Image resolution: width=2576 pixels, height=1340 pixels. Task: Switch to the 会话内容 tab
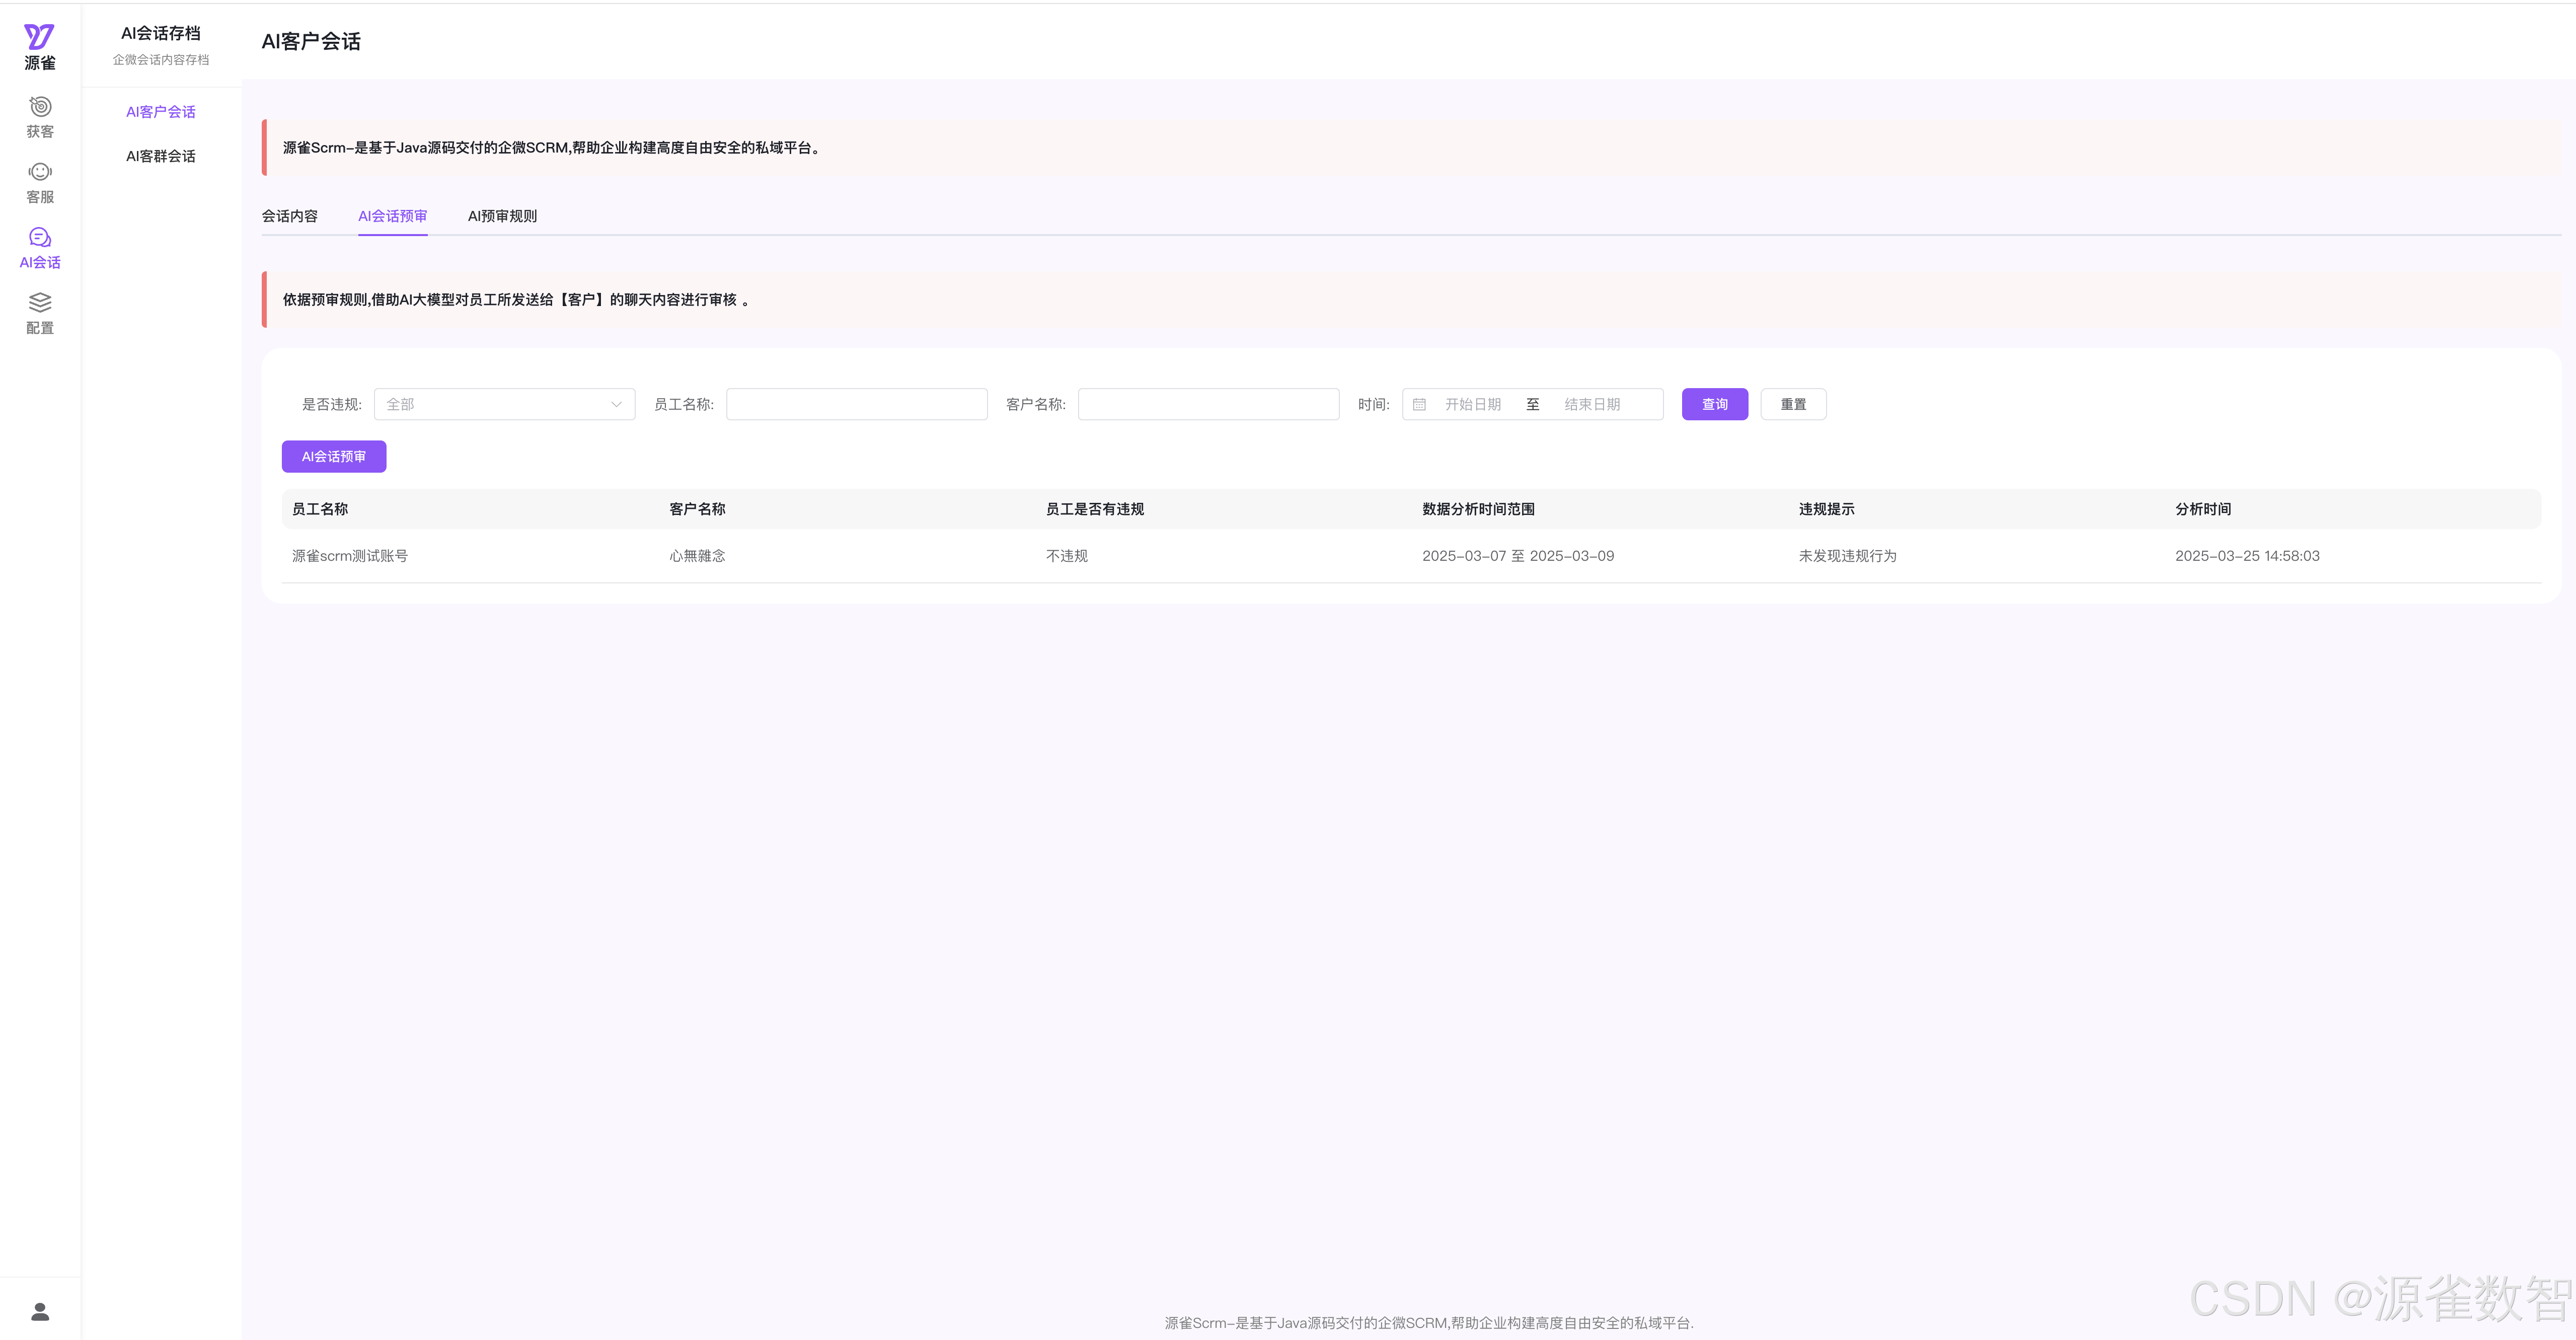(x=289, y=216)
